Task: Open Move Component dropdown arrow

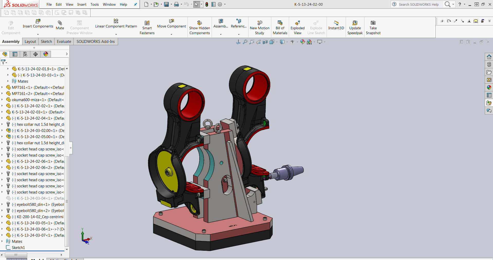Action: pos(171,34)
